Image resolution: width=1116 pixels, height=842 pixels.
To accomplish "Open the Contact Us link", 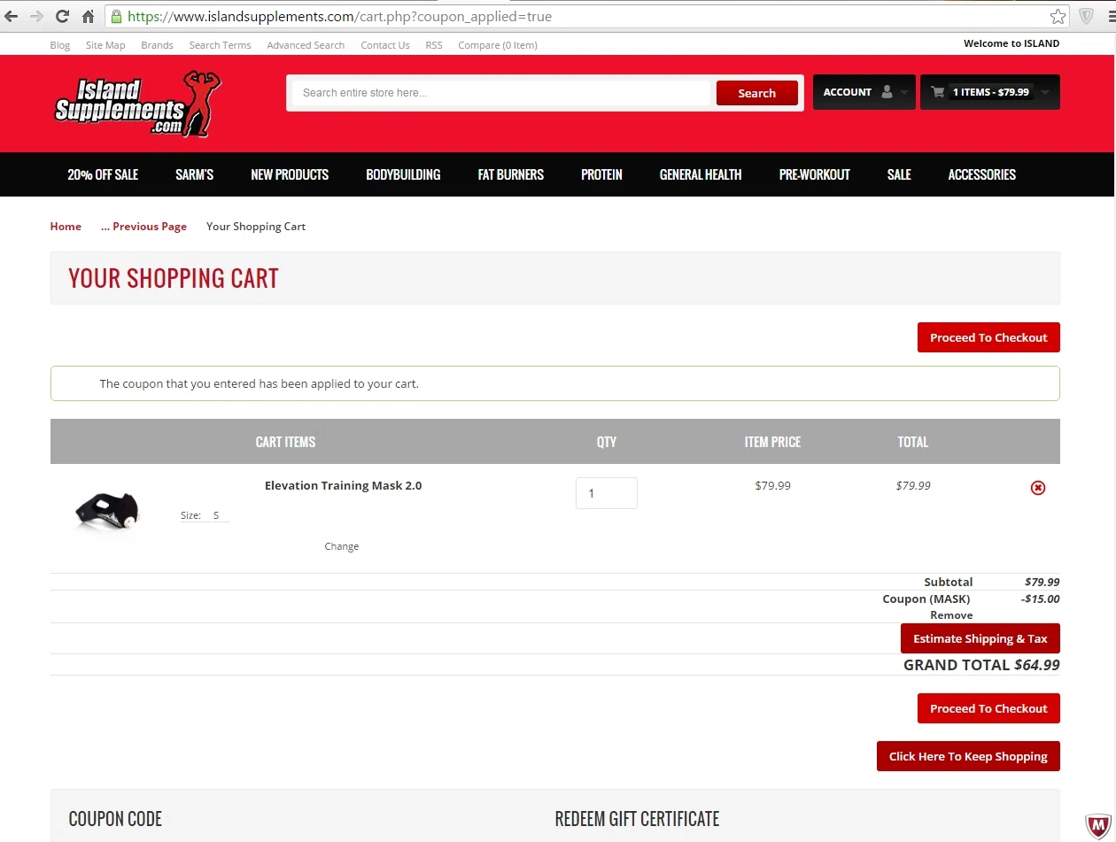I will [385, 45].
